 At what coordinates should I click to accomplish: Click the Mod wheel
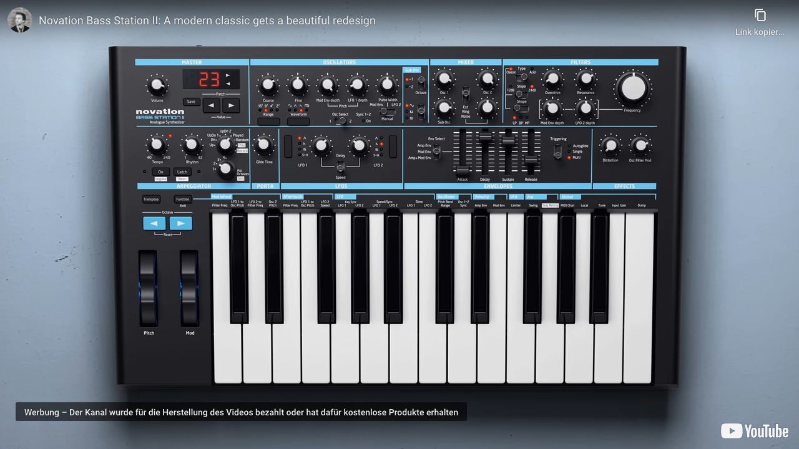point(190,289)
